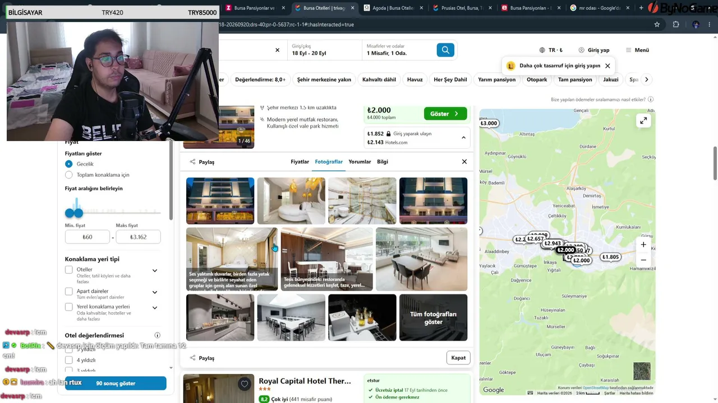Click Tüm fotoğrafları göster tile
Image resolution: width=718 pixels, height=403 pixels.
pos(433,317)
